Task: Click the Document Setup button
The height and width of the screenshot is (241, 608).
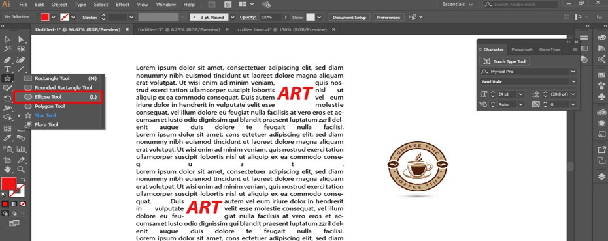Action: click(349, 18)
